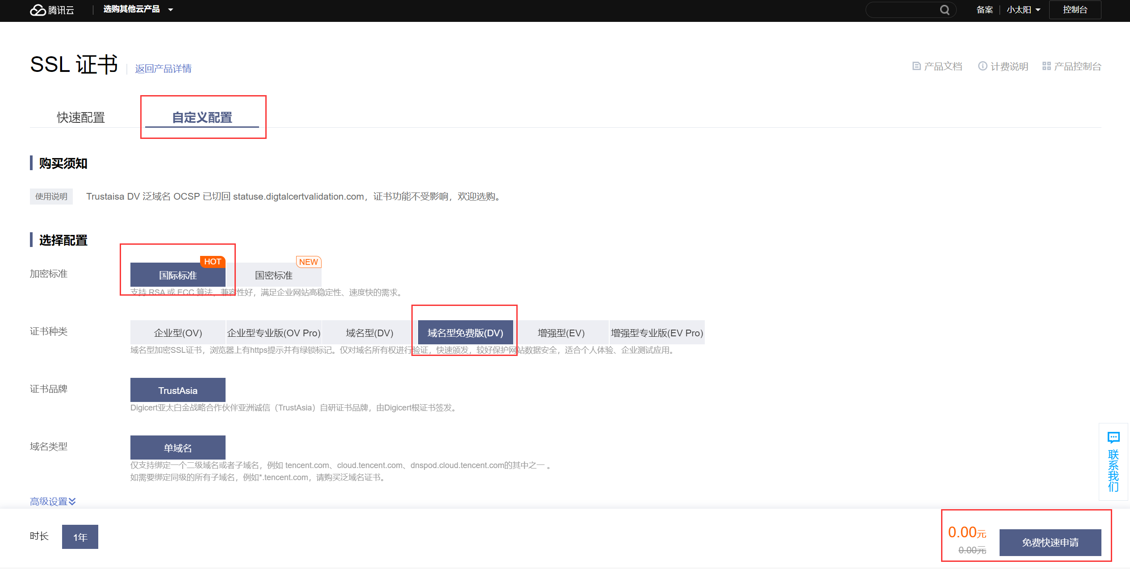Image resolution: width=1130 pixels, height=569 pixels.
Task: Follow 返回产品详情 link
Action: click(163, 68)
